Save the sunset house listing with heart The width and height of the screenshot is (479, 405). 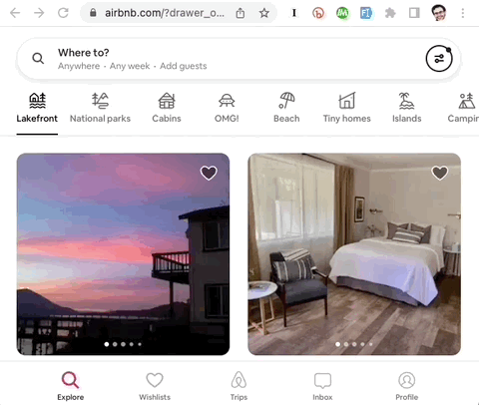click(209, 173)
